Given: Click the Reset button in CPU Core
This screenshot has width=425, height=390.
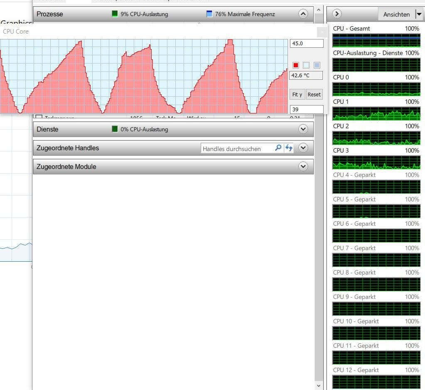Looking at the screenshot, I should click(314, 95).
